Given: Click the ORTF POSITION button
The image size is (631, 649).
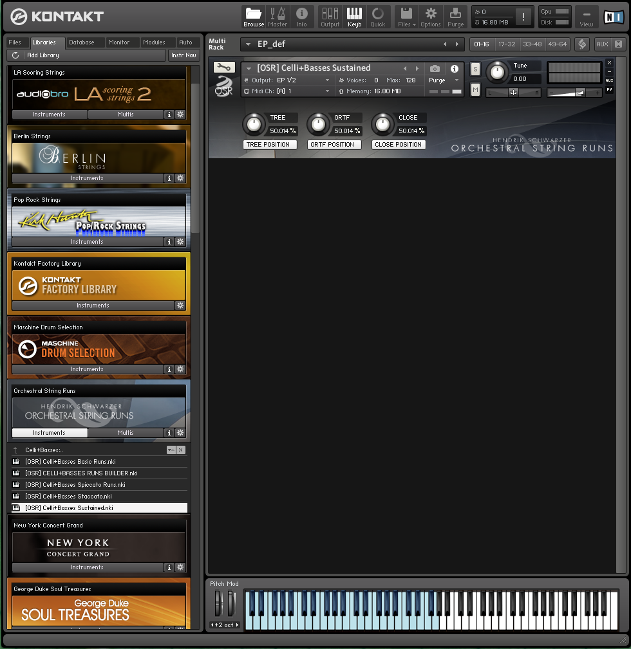Looking at the screenshot, I should click(x=334, y=145).
